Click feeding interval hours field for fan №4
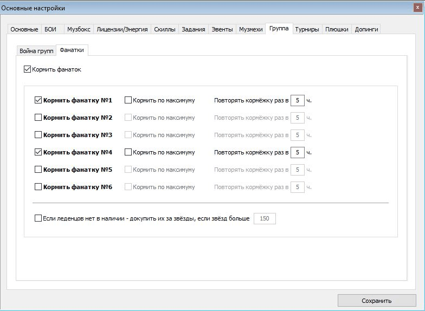The width and height of the screenshot is (425, 311). coord(297,153)
